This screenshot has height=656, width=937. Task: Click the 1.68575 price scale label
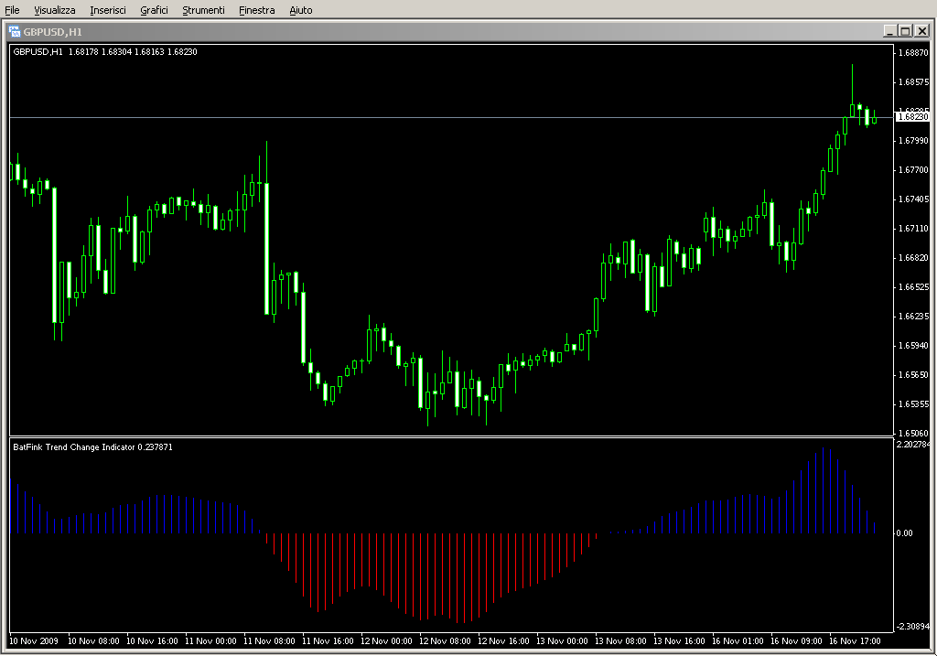913,81
